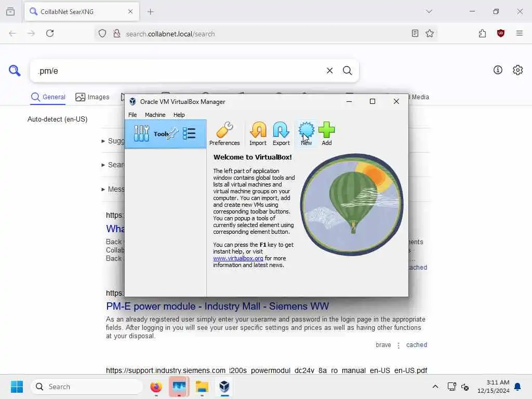Close the CollabNet SearXNG tab

pos(130,11)
